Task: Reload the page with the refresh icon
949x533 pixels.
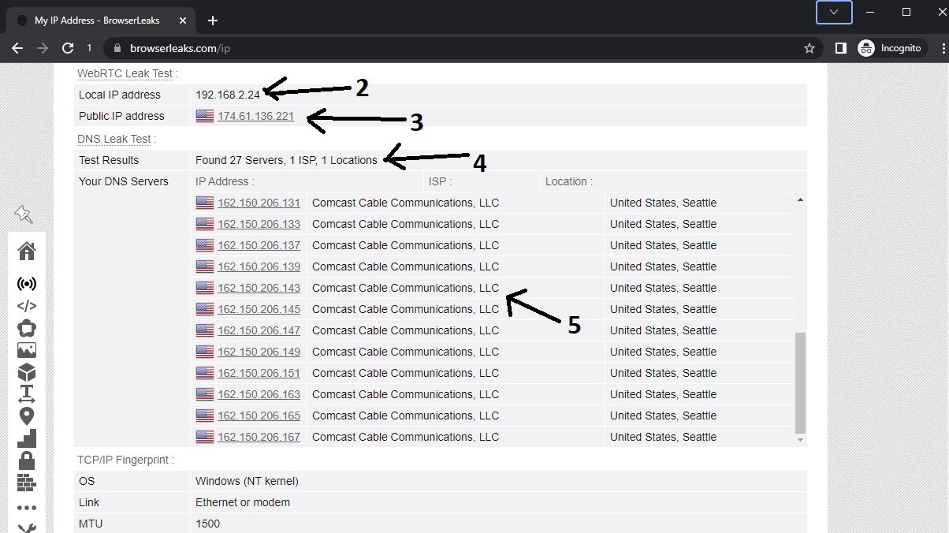Action: click(68, 48)
